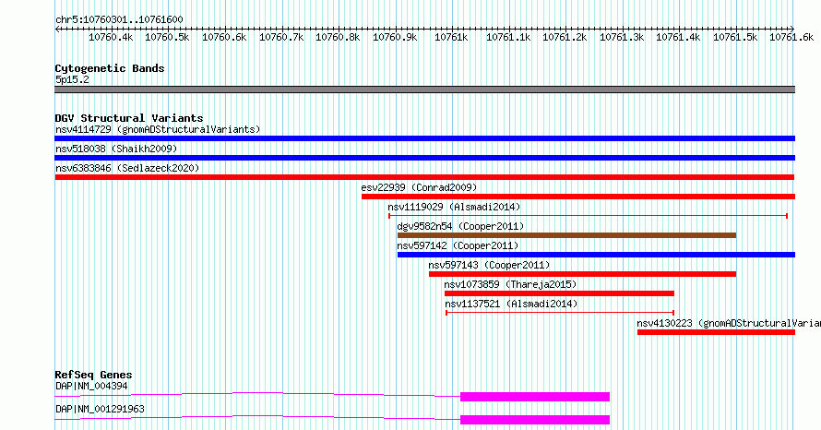Select the thin red nsv1137521 variant line
Viewport: 821px width, 430px height.
tap(560, 313)
